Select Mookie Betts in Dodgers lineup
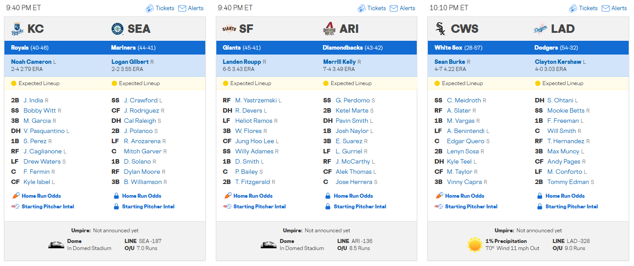634x266 pixels. 566,110
